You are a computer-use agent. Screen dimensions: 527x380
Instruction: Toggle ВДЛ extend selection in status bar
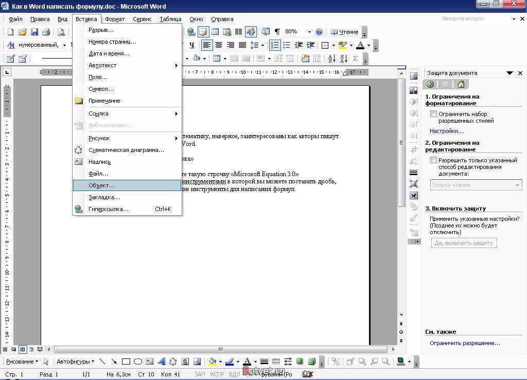(234, 374)
